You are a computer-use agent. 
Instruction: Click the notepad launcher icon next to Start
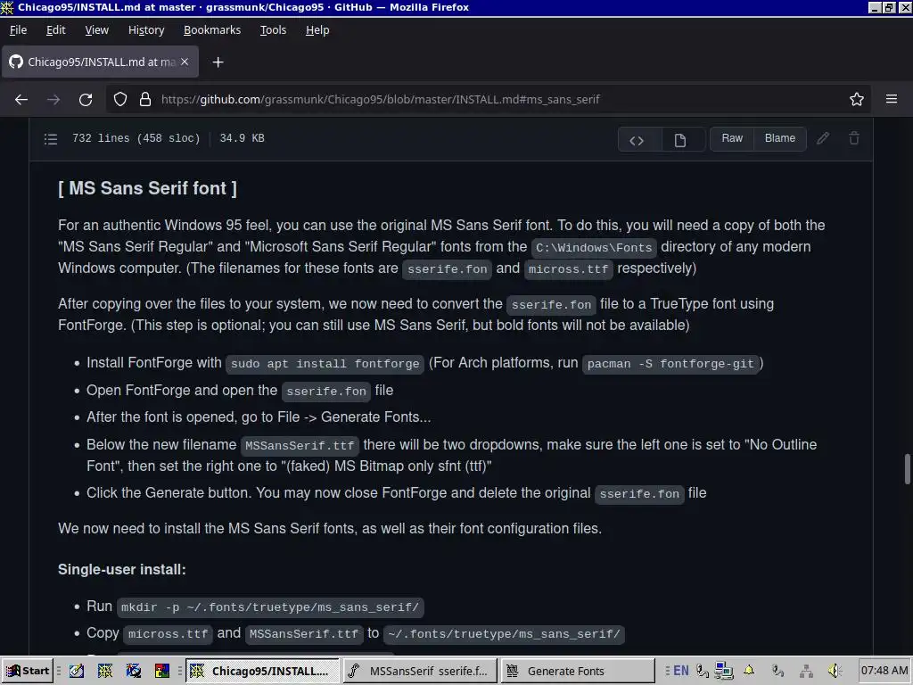coord(77,671)
